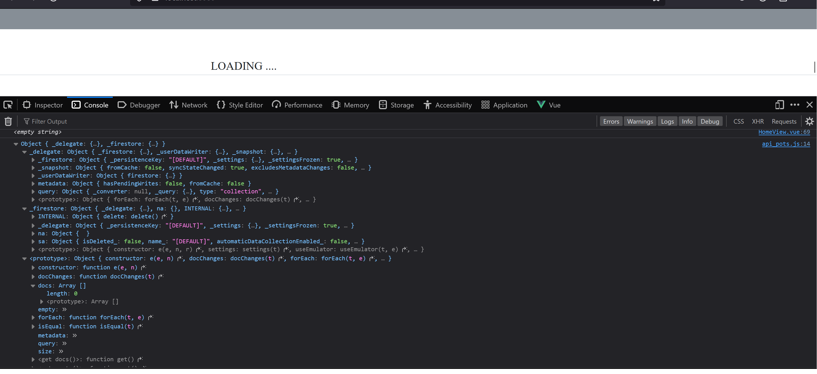817x374 pixels.
Task: Switch to the Network panel
Action: coord(188,105)
